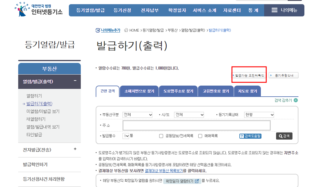Open 자료센터 top menu
This screenshot has height=187, width=319.
click(232, 10)
